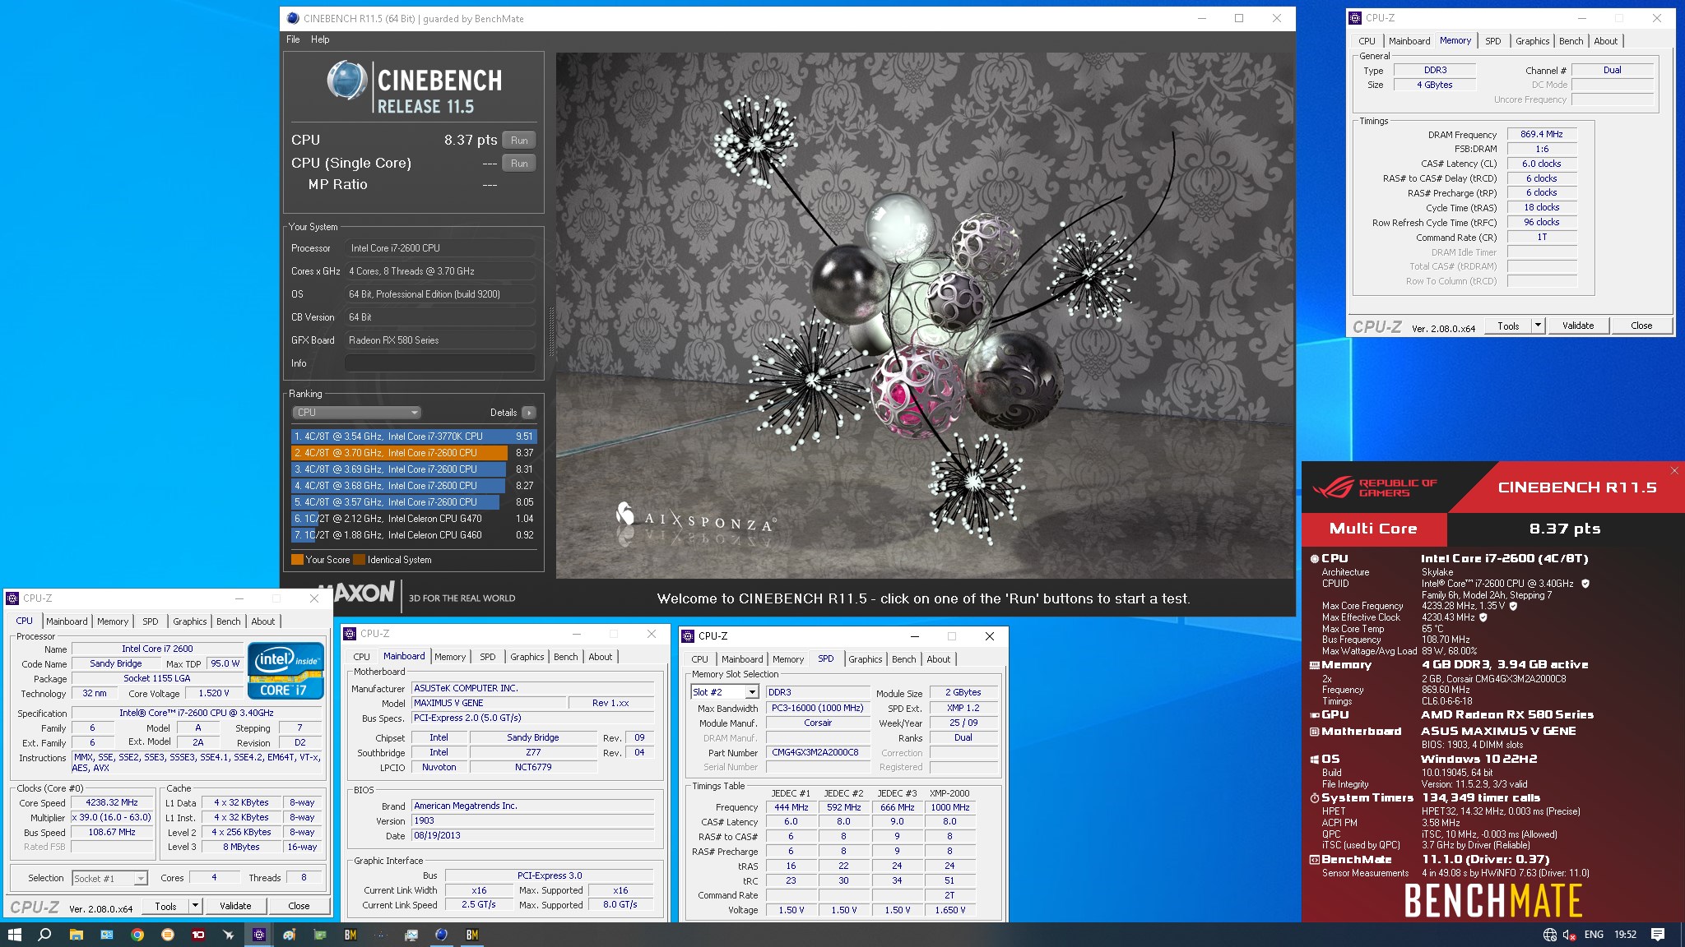Open Memory tab in Mainboard CPU-Z window
This screenshot has height=947, width=1685.
click(x=450, y=657)
